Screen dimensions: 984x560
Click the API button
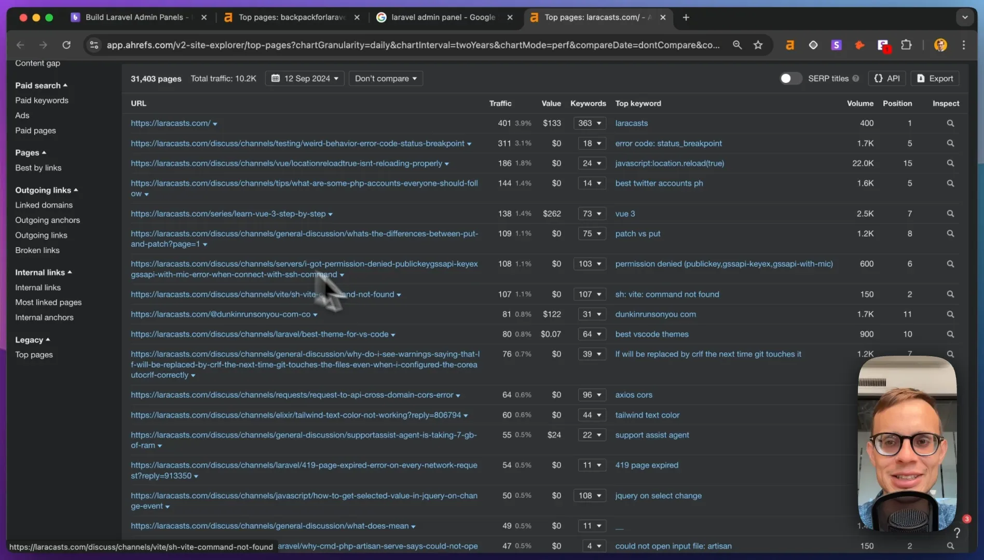(x=887, y=79)
